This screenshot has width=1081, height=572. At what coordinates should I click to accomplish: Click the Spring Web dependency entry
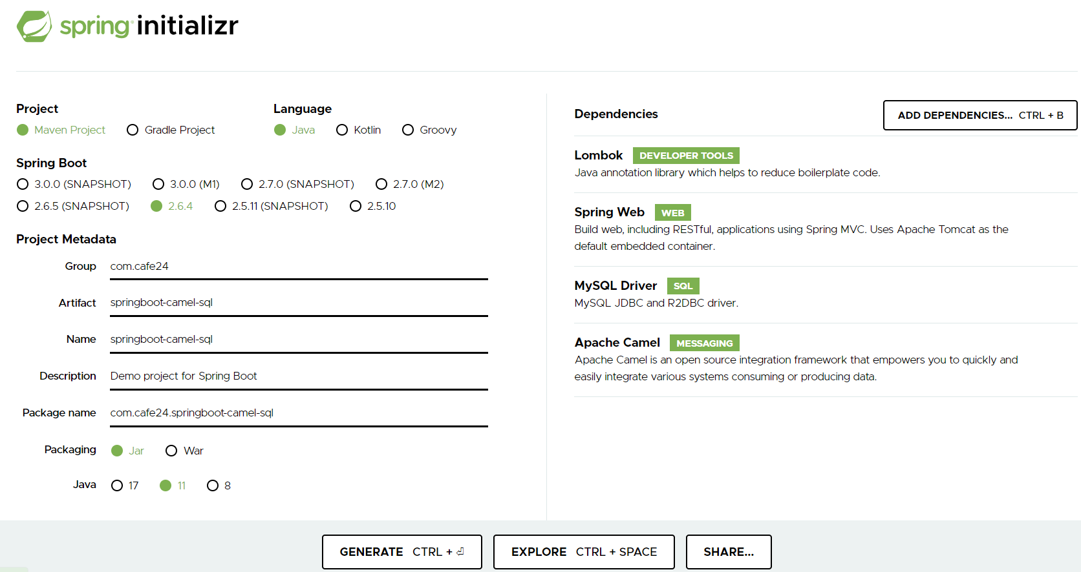pos(826,229)
